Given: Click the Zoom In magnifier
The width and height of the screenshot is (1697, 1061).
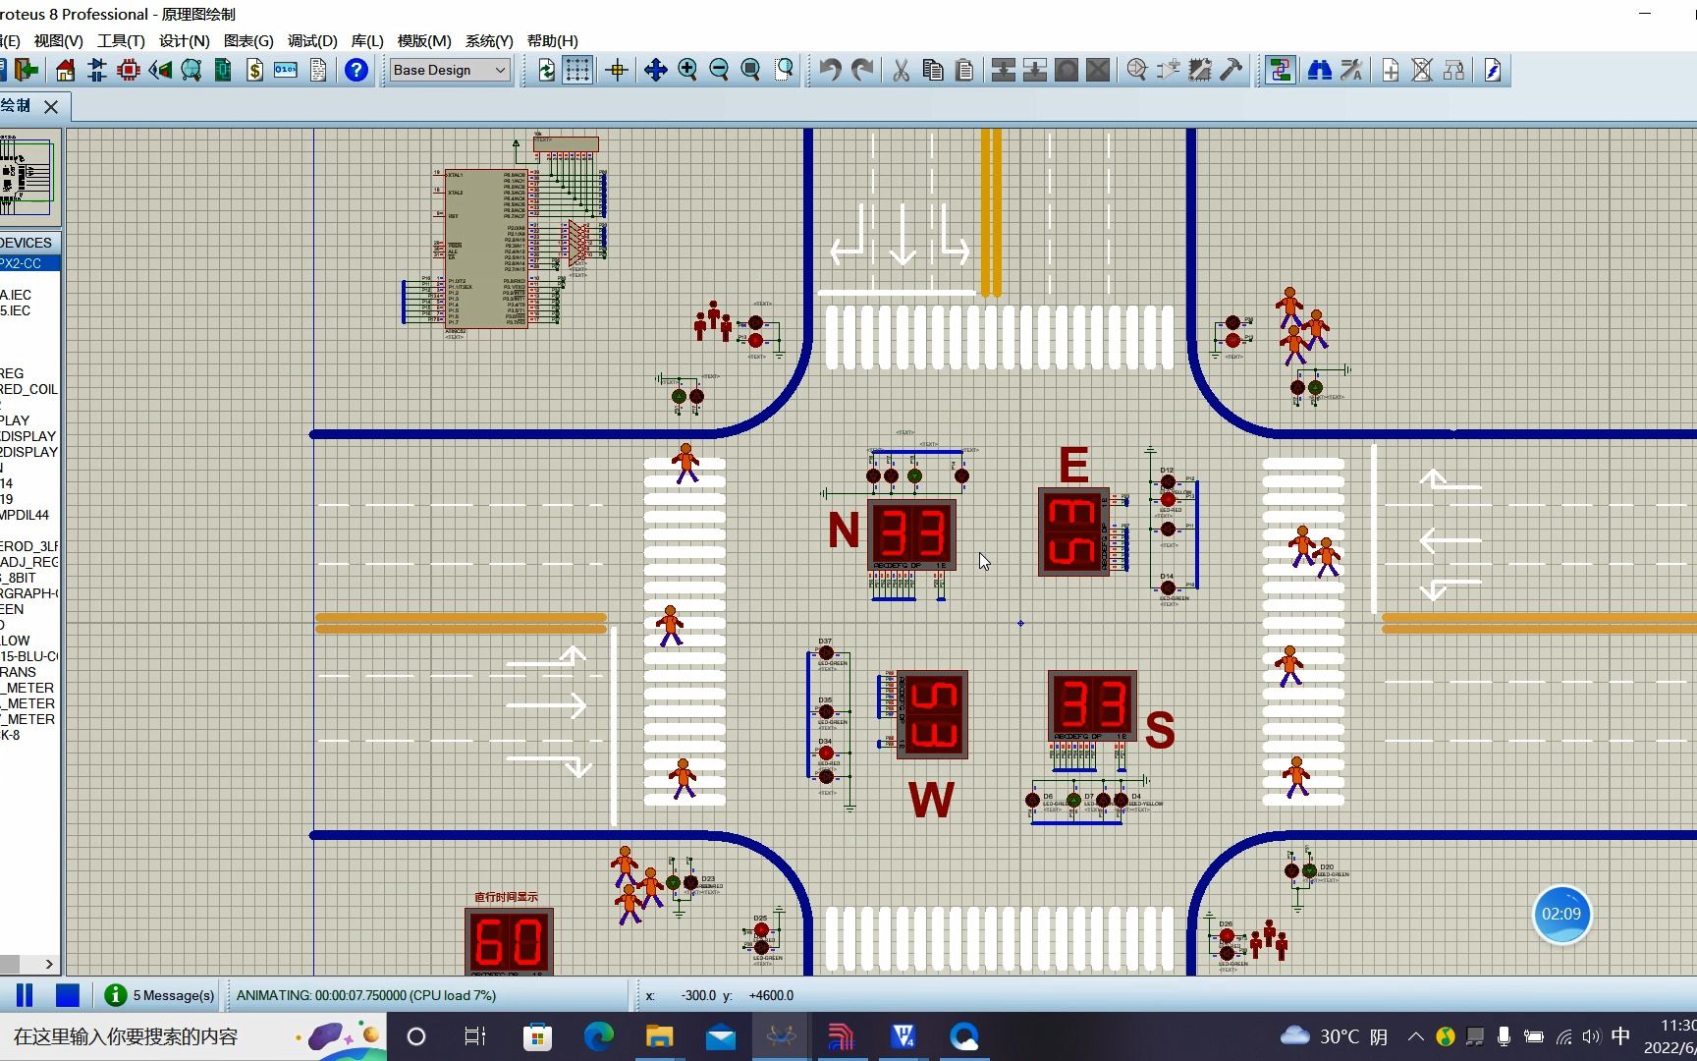Looking at the screenshot, I should click(x=687, y=70).
